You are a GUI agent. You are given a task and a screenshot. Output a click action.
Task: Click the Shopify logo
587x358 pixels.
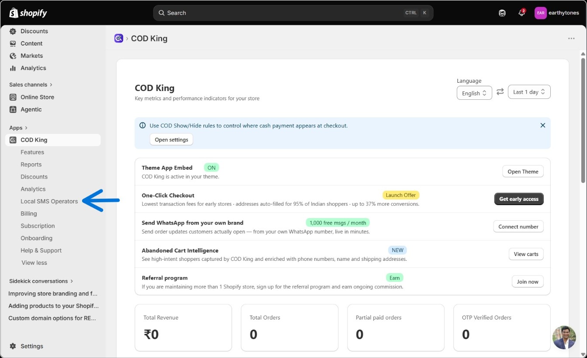pos(28,13)
